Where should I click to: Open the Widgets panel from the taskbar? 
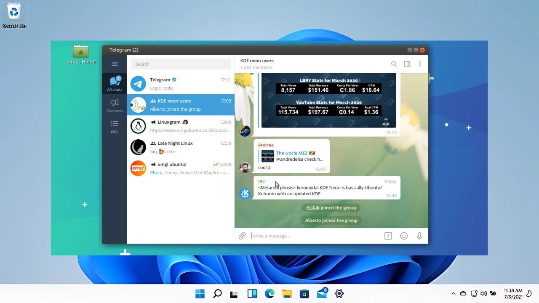[x=252, y=294]
